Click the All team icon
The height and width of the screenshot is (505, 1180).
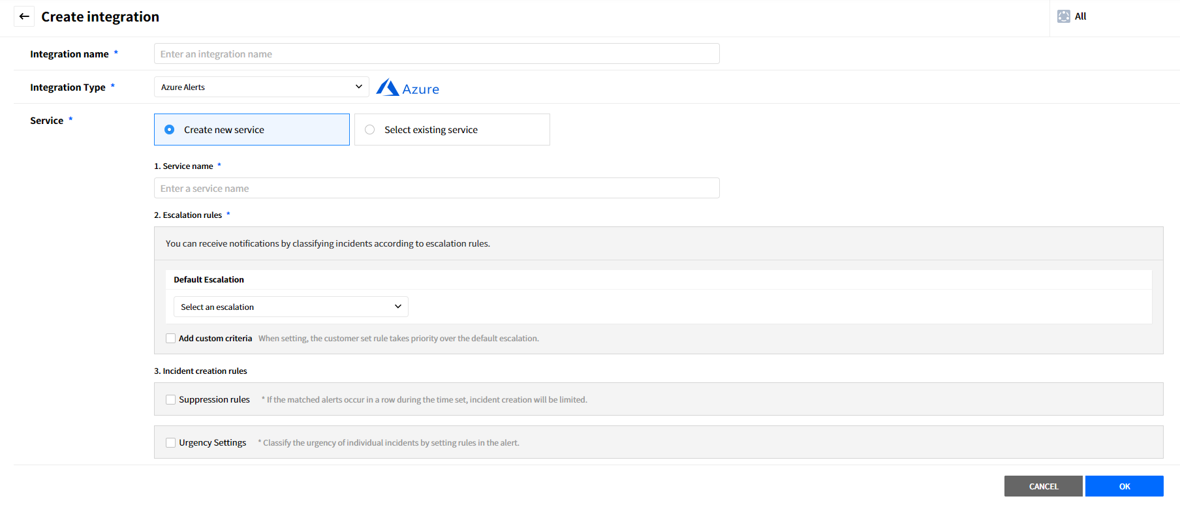point(1063,16)
